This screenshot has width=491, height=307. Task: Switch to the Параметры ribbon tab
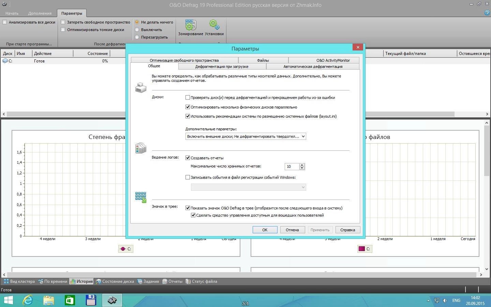coord(72,13)
